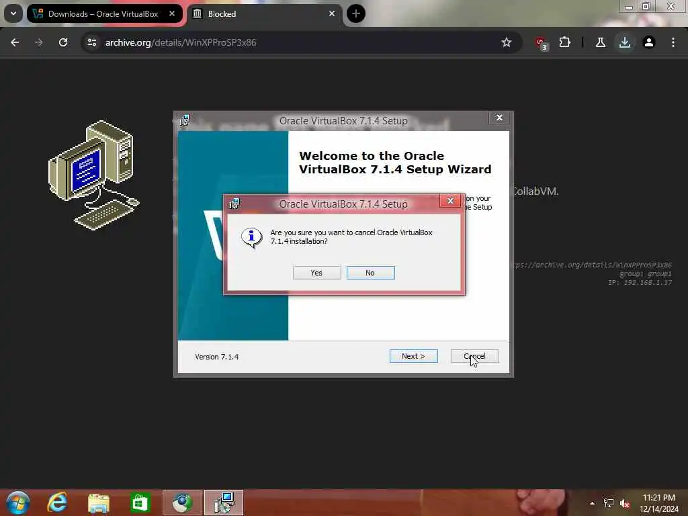Reload the archive.org page
Screen dimensions: 688x516
click(63, 42)
